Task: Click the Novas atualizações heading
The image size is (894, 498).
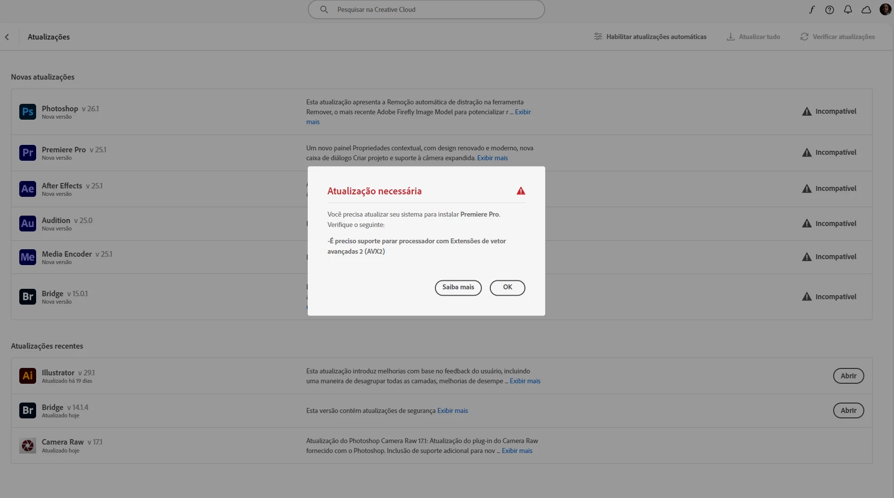Action: click(43, 77)
